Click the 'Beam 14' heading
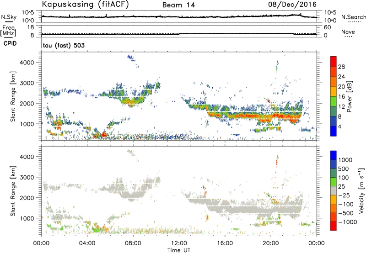This screenshot has height=253, width=366. tap(178, 5)
